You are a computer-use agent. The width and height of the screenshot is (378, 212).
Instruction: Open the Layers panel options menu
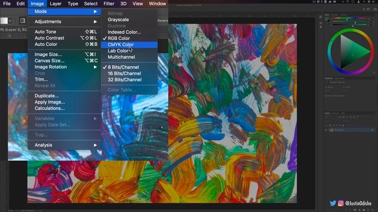[376, 113]
